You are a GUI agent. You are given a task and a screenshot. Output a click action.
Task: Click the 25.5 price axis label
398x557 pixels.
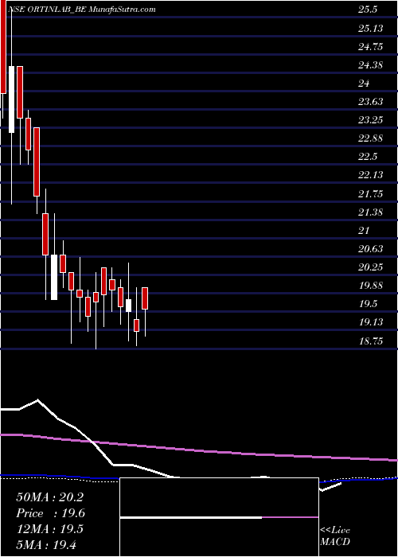pyautogui.click(x=368, y=10)
